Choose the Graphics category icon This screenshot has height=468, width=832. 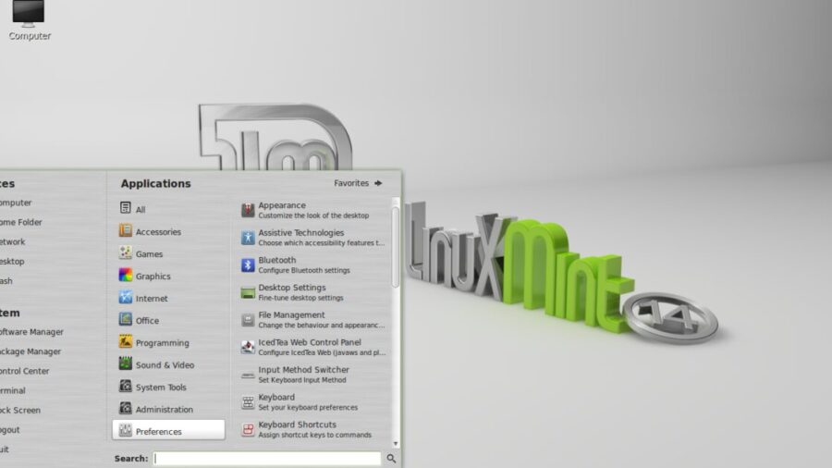click(x=125, y=275)
